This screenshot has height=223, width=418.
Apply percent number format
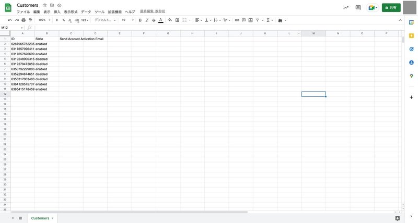click(x=63, y=20)
